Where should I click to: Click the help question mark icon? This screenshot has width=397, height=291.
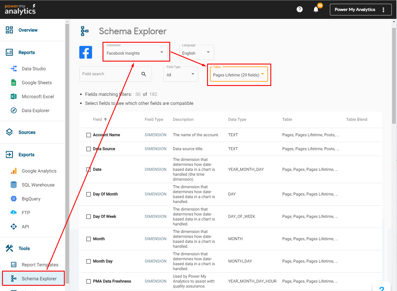pos(299,10)
